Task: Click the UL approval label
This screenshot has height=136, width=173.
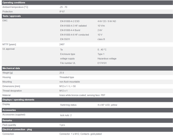Action: tap(9, 49)
